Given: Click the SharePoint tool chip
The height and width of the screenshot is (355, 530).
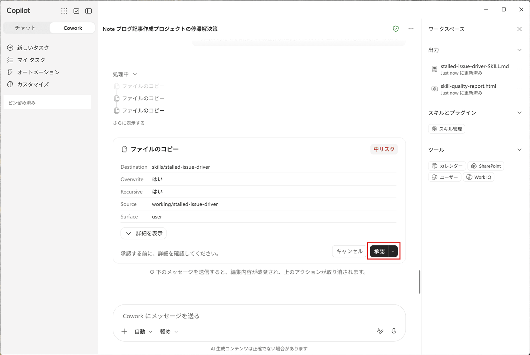Looking at the screenshot, I should (486, 166).
